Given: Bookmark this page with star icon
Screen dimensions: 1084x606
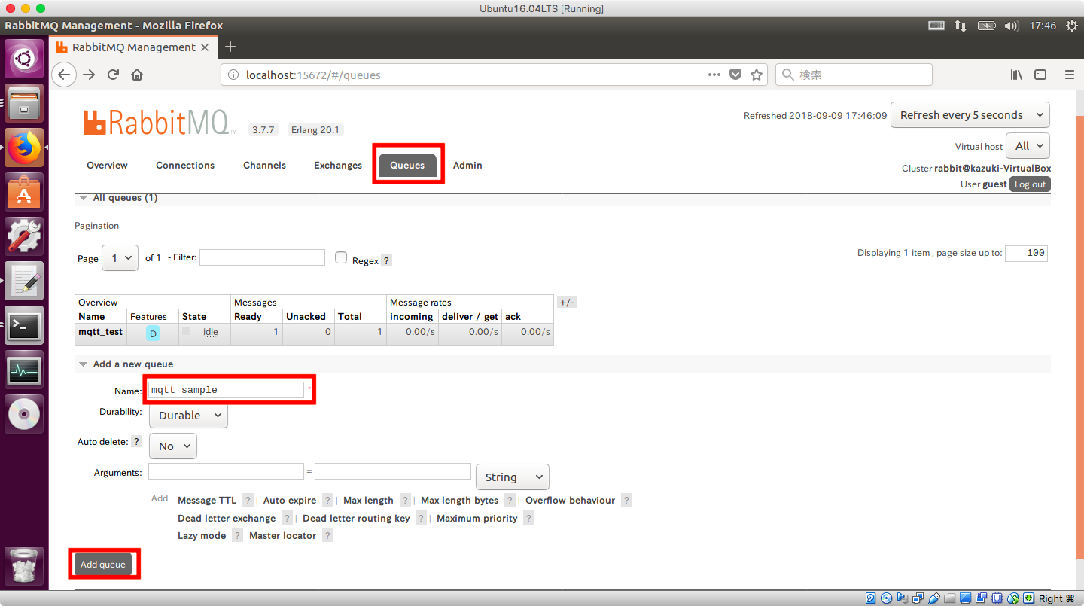Looking at the screenshot, I should coord(757,75).
